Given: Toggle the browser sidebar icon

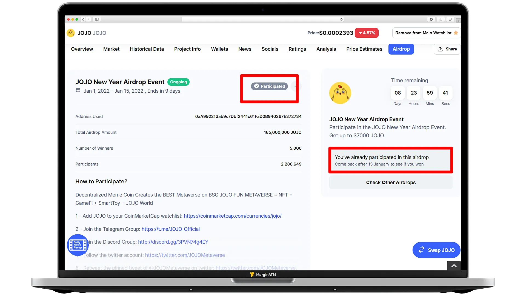Looking at the screenshot, I should pyautogui.click(x=97, y=19).
